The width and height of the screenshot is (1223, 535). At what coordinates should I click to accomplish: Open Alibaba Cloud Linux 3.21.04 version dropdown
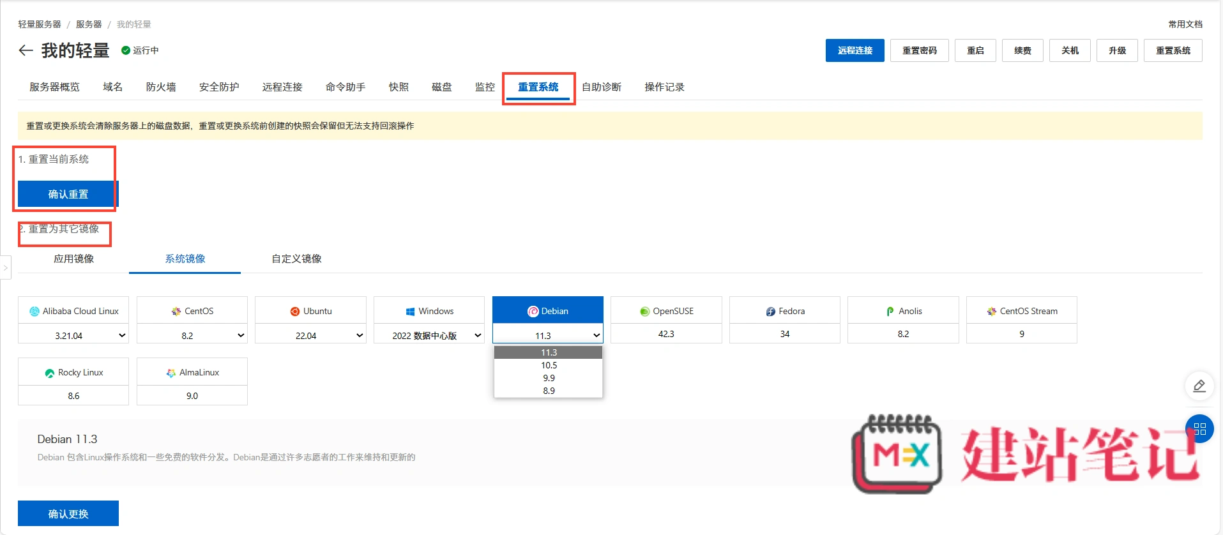click(73, 335)
